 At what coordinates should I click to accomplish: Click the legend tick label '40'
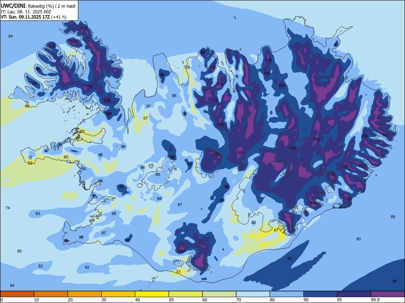point(138,300)
